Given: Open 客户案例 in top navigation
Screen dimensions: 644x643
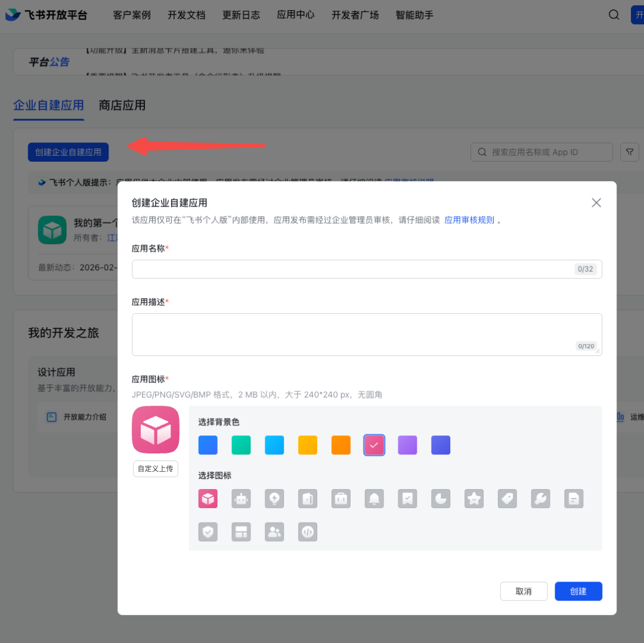Looking at the screenshot, I should (132, 15).
